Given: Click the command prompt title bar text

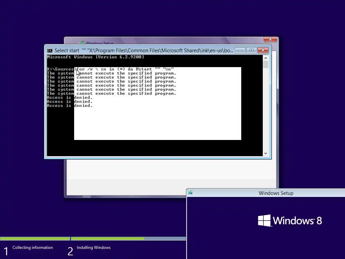Looking at the screenshot, I should click(144, 51).
